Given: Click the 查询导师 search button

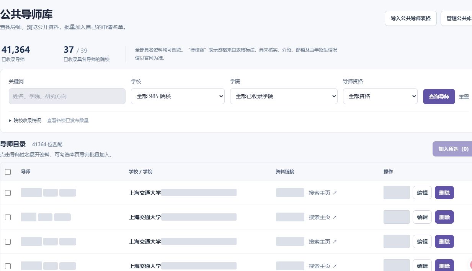Looking at the screenshot, I should [x=439, y=97].
